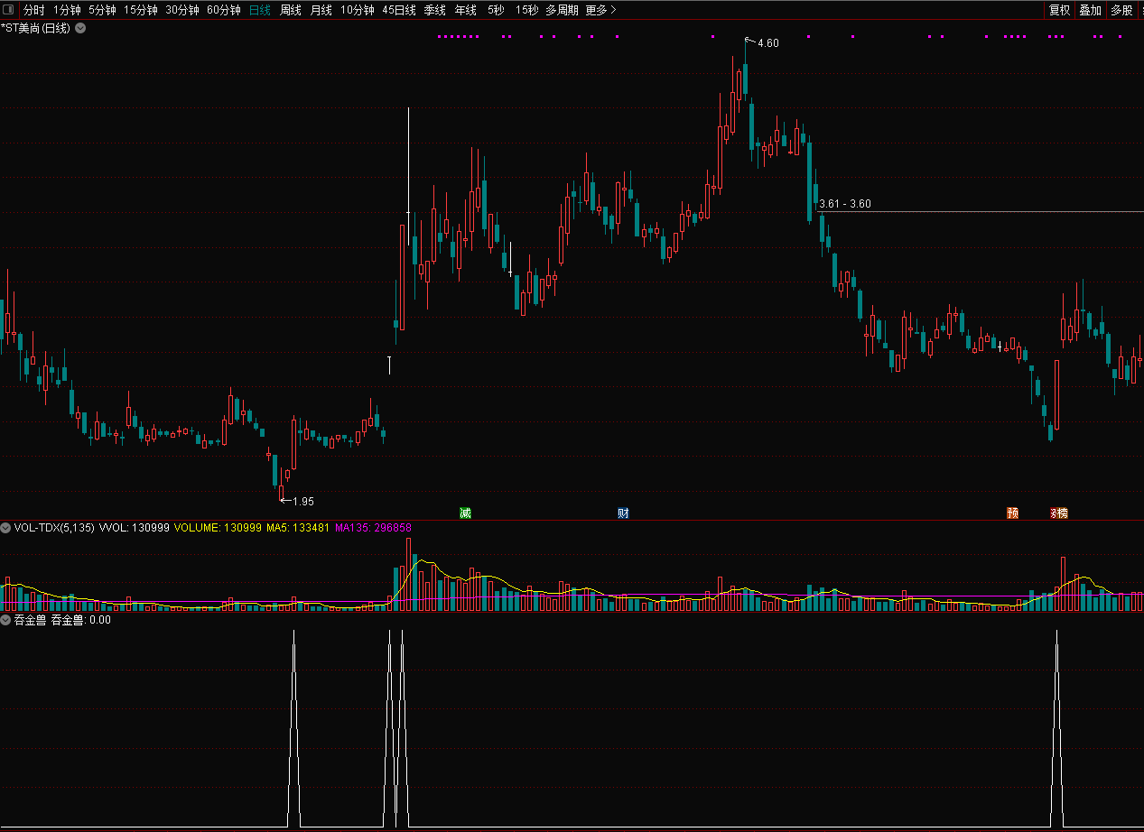This screenshot has height=832, width=1144.
Task: Click the *ST美尚(日线) chart title
Action: (x=36, y=28)
